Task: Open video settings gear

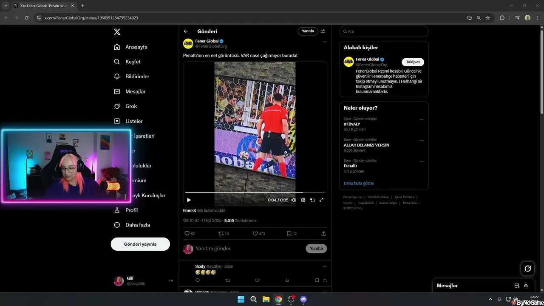Action: point(303,200)
